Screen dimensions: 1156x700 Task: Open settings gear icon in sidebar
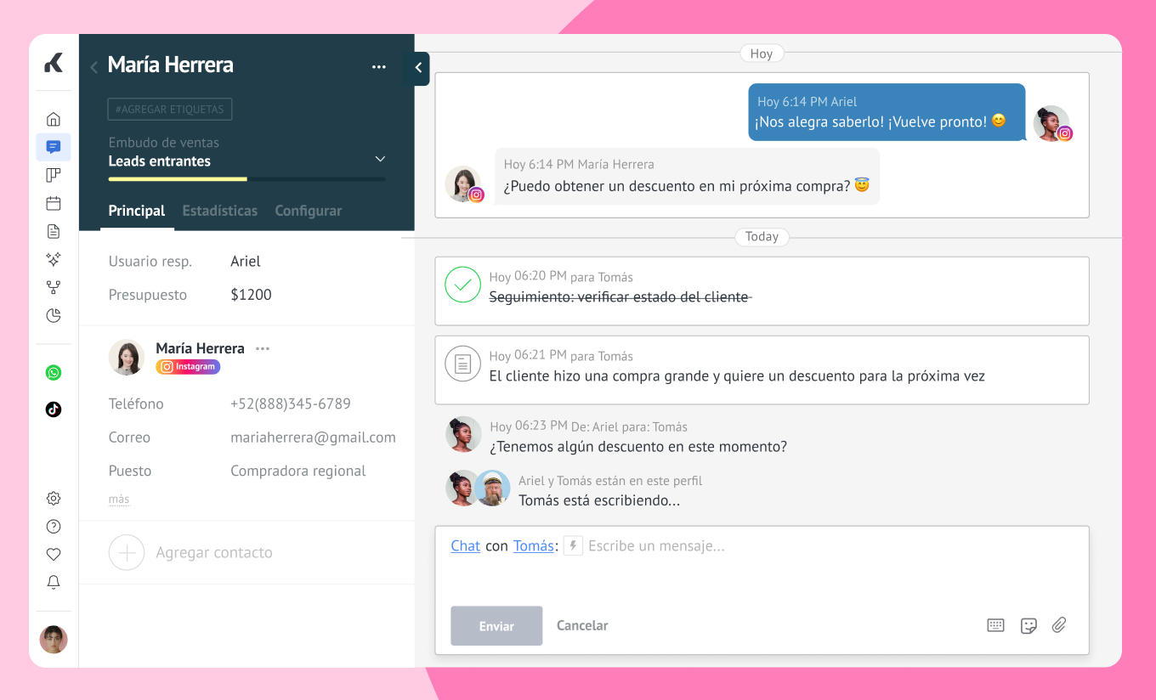point(54,499)
